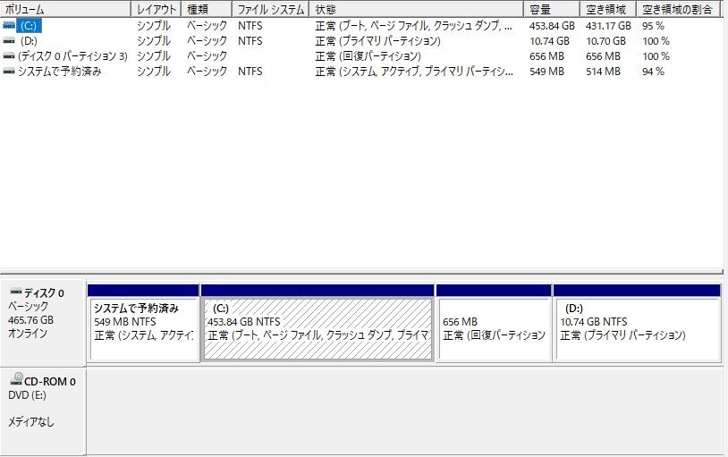Click the ディスク 0 disk label
Screen dimensions: 728x457
click(x=44, y=293)
